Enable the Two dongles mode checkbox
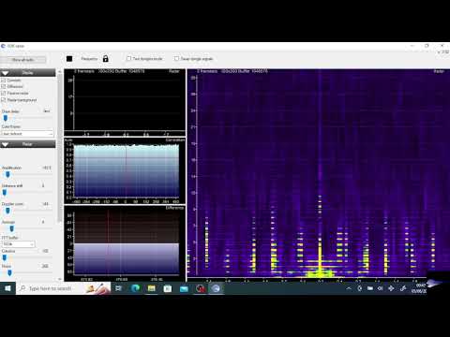Image resolution: width=450 pixels, height=337 pixels. tap(128, 58)
